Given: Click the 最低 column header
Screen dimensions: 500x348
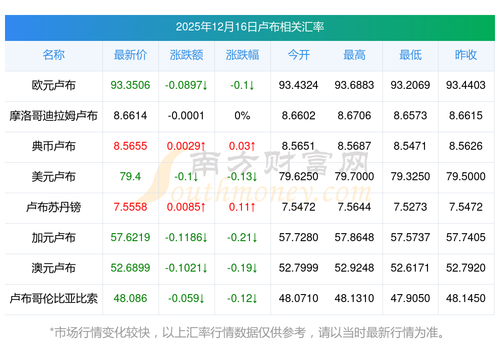Looking at the screenshot, I should point(410,55).
